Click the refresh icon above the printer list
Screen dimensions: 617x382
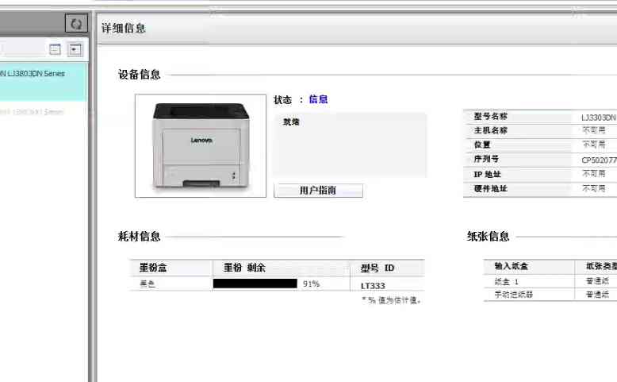click(76, 25)
